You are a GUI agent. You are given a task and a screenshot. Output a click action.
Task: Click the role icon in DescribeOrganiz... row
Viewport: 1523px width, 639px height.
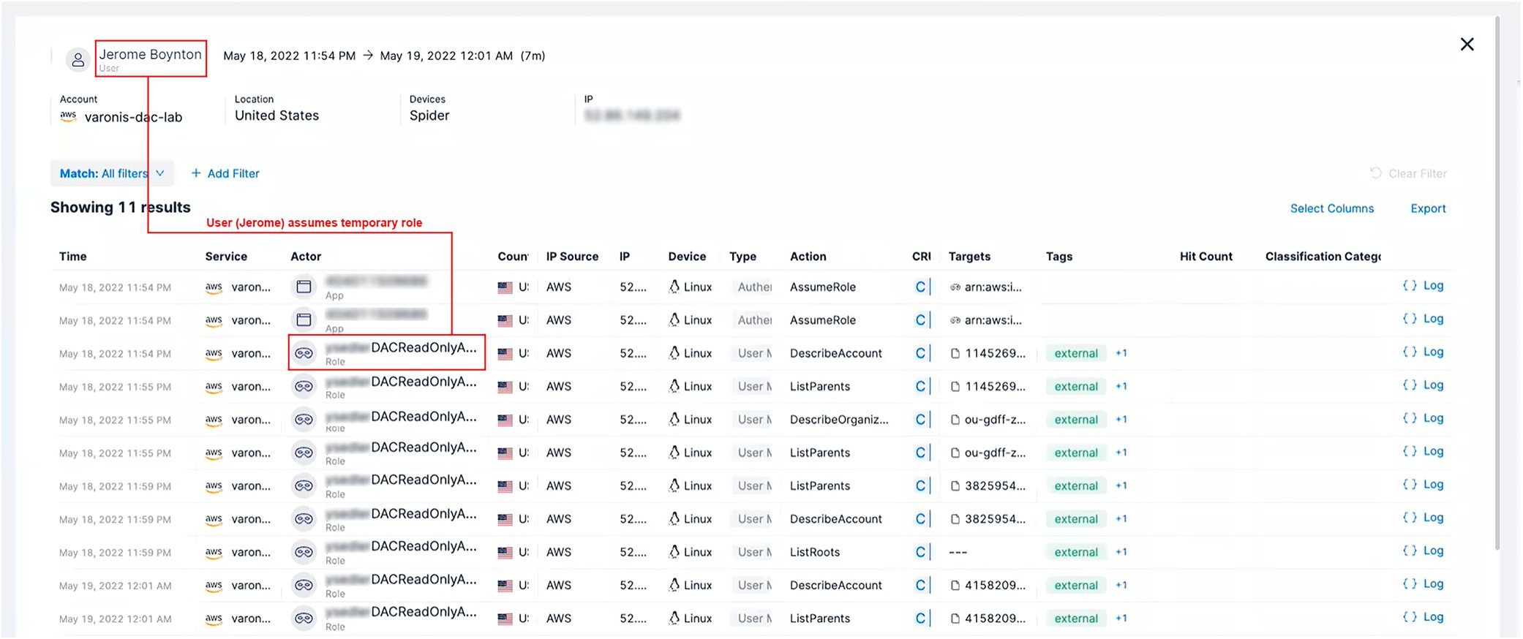pos(304,420)
